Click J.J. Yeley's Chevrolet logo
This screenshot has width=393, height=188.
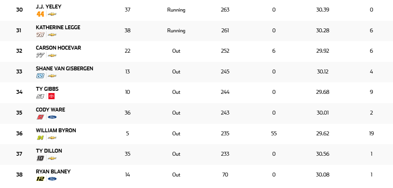(52, 14)
